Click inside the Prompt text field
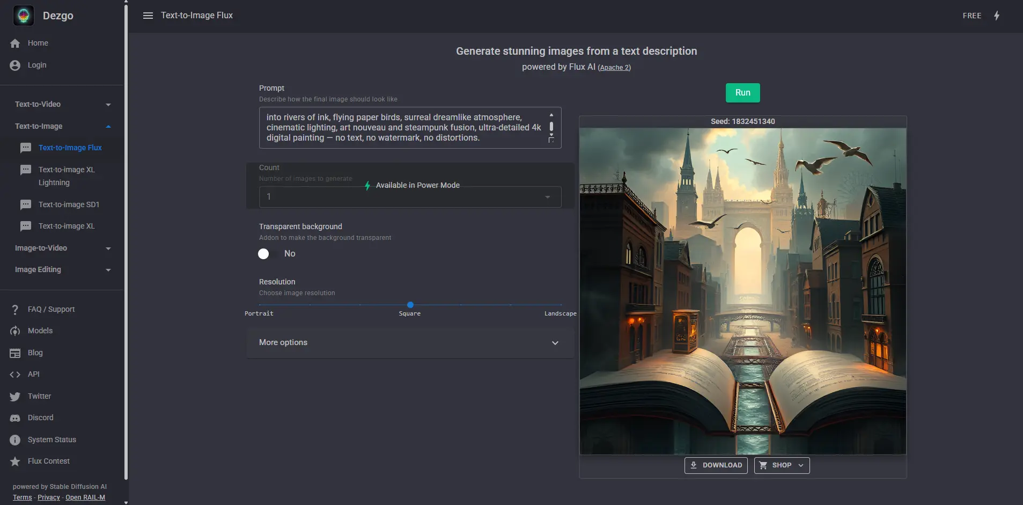The height and width of the screenshot is (505, 1023). click(x=402, y=128)
